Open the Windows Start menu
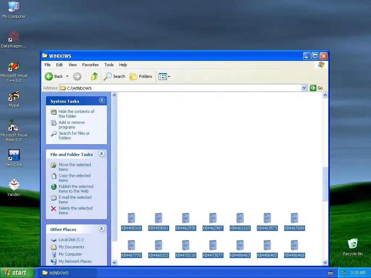Viewport: 371px width, 278px height. coord(17,273)
